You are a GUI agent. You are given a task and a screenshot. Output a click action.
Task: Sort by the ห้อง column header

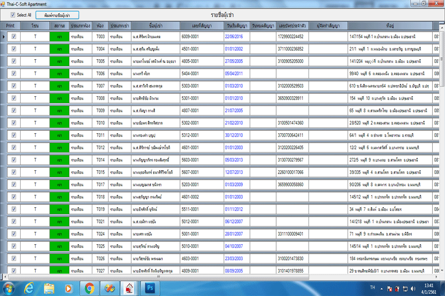[100, 25]
